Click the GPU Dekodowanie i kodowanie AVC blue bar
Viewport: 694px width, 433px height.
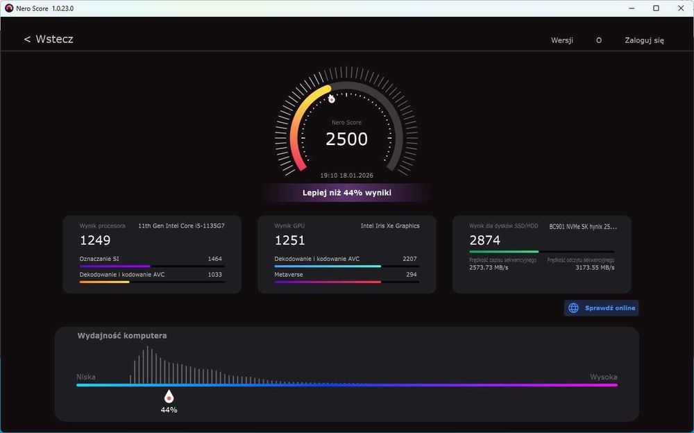coord(346,266)
